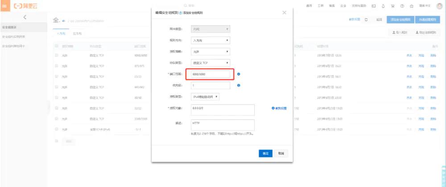This screenshot has height=187, width=446.
Task: Click the info icon beside priority field
Action: [239, 85]
